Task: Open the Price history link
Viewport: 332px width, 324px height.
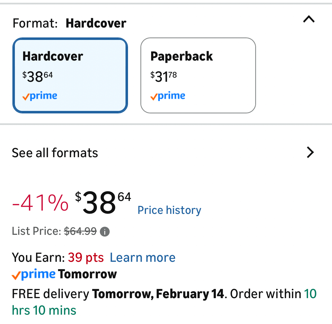Action: (169, 210)
